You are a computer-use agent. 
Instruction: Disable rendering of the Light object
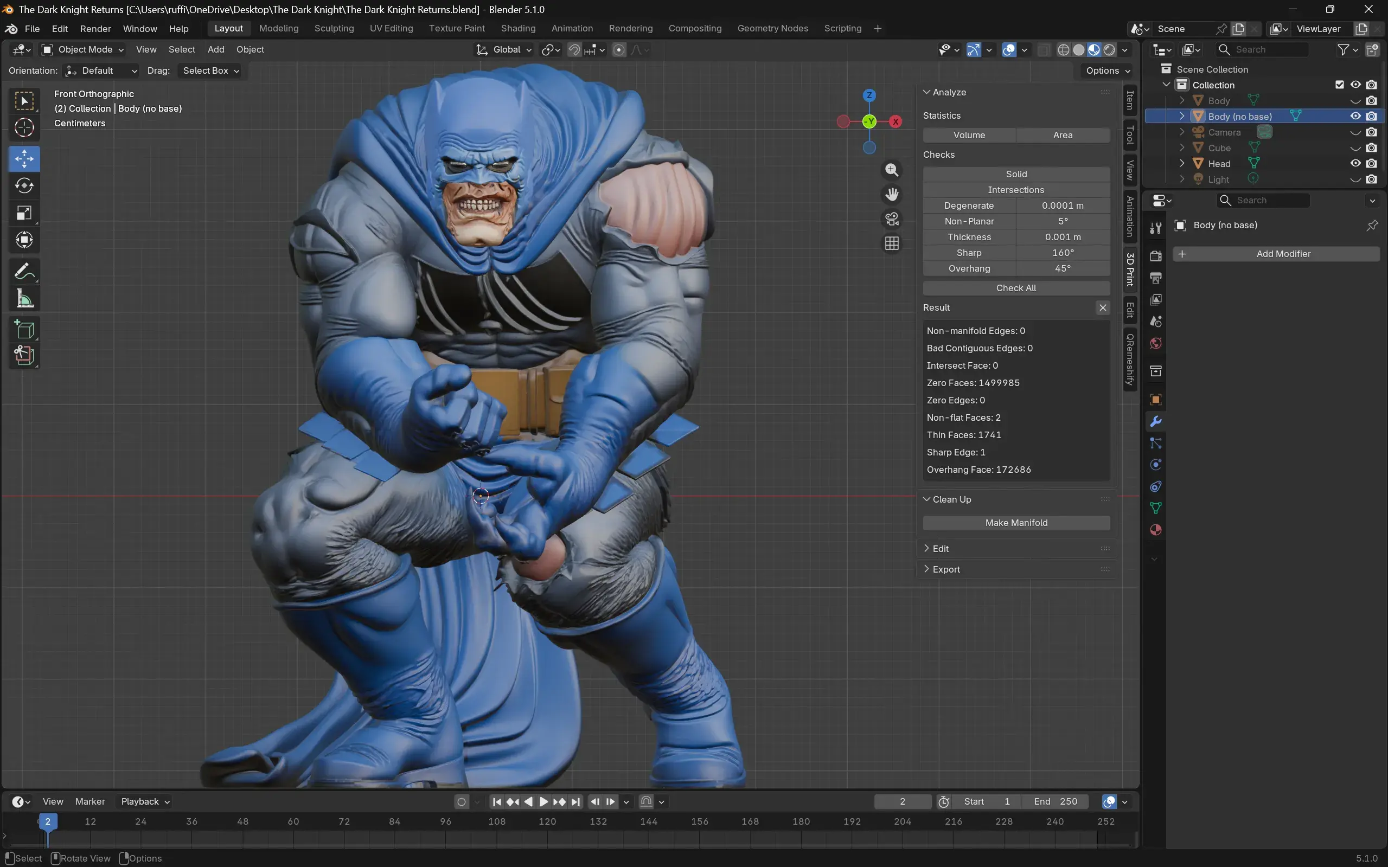click(x=1371, y=179)
